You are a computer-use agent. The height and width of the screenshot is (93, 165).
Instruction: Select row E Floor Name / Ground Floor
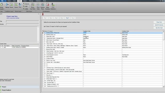[103, 40]
